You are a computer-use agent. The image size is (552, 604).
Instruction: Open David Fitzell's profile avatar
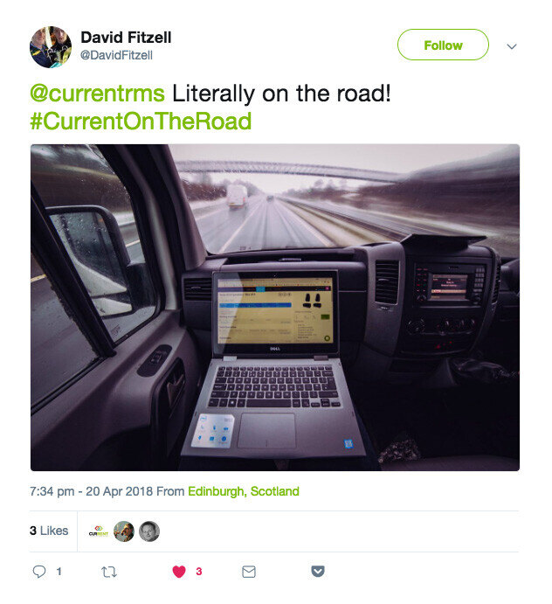tap(51, 47)
